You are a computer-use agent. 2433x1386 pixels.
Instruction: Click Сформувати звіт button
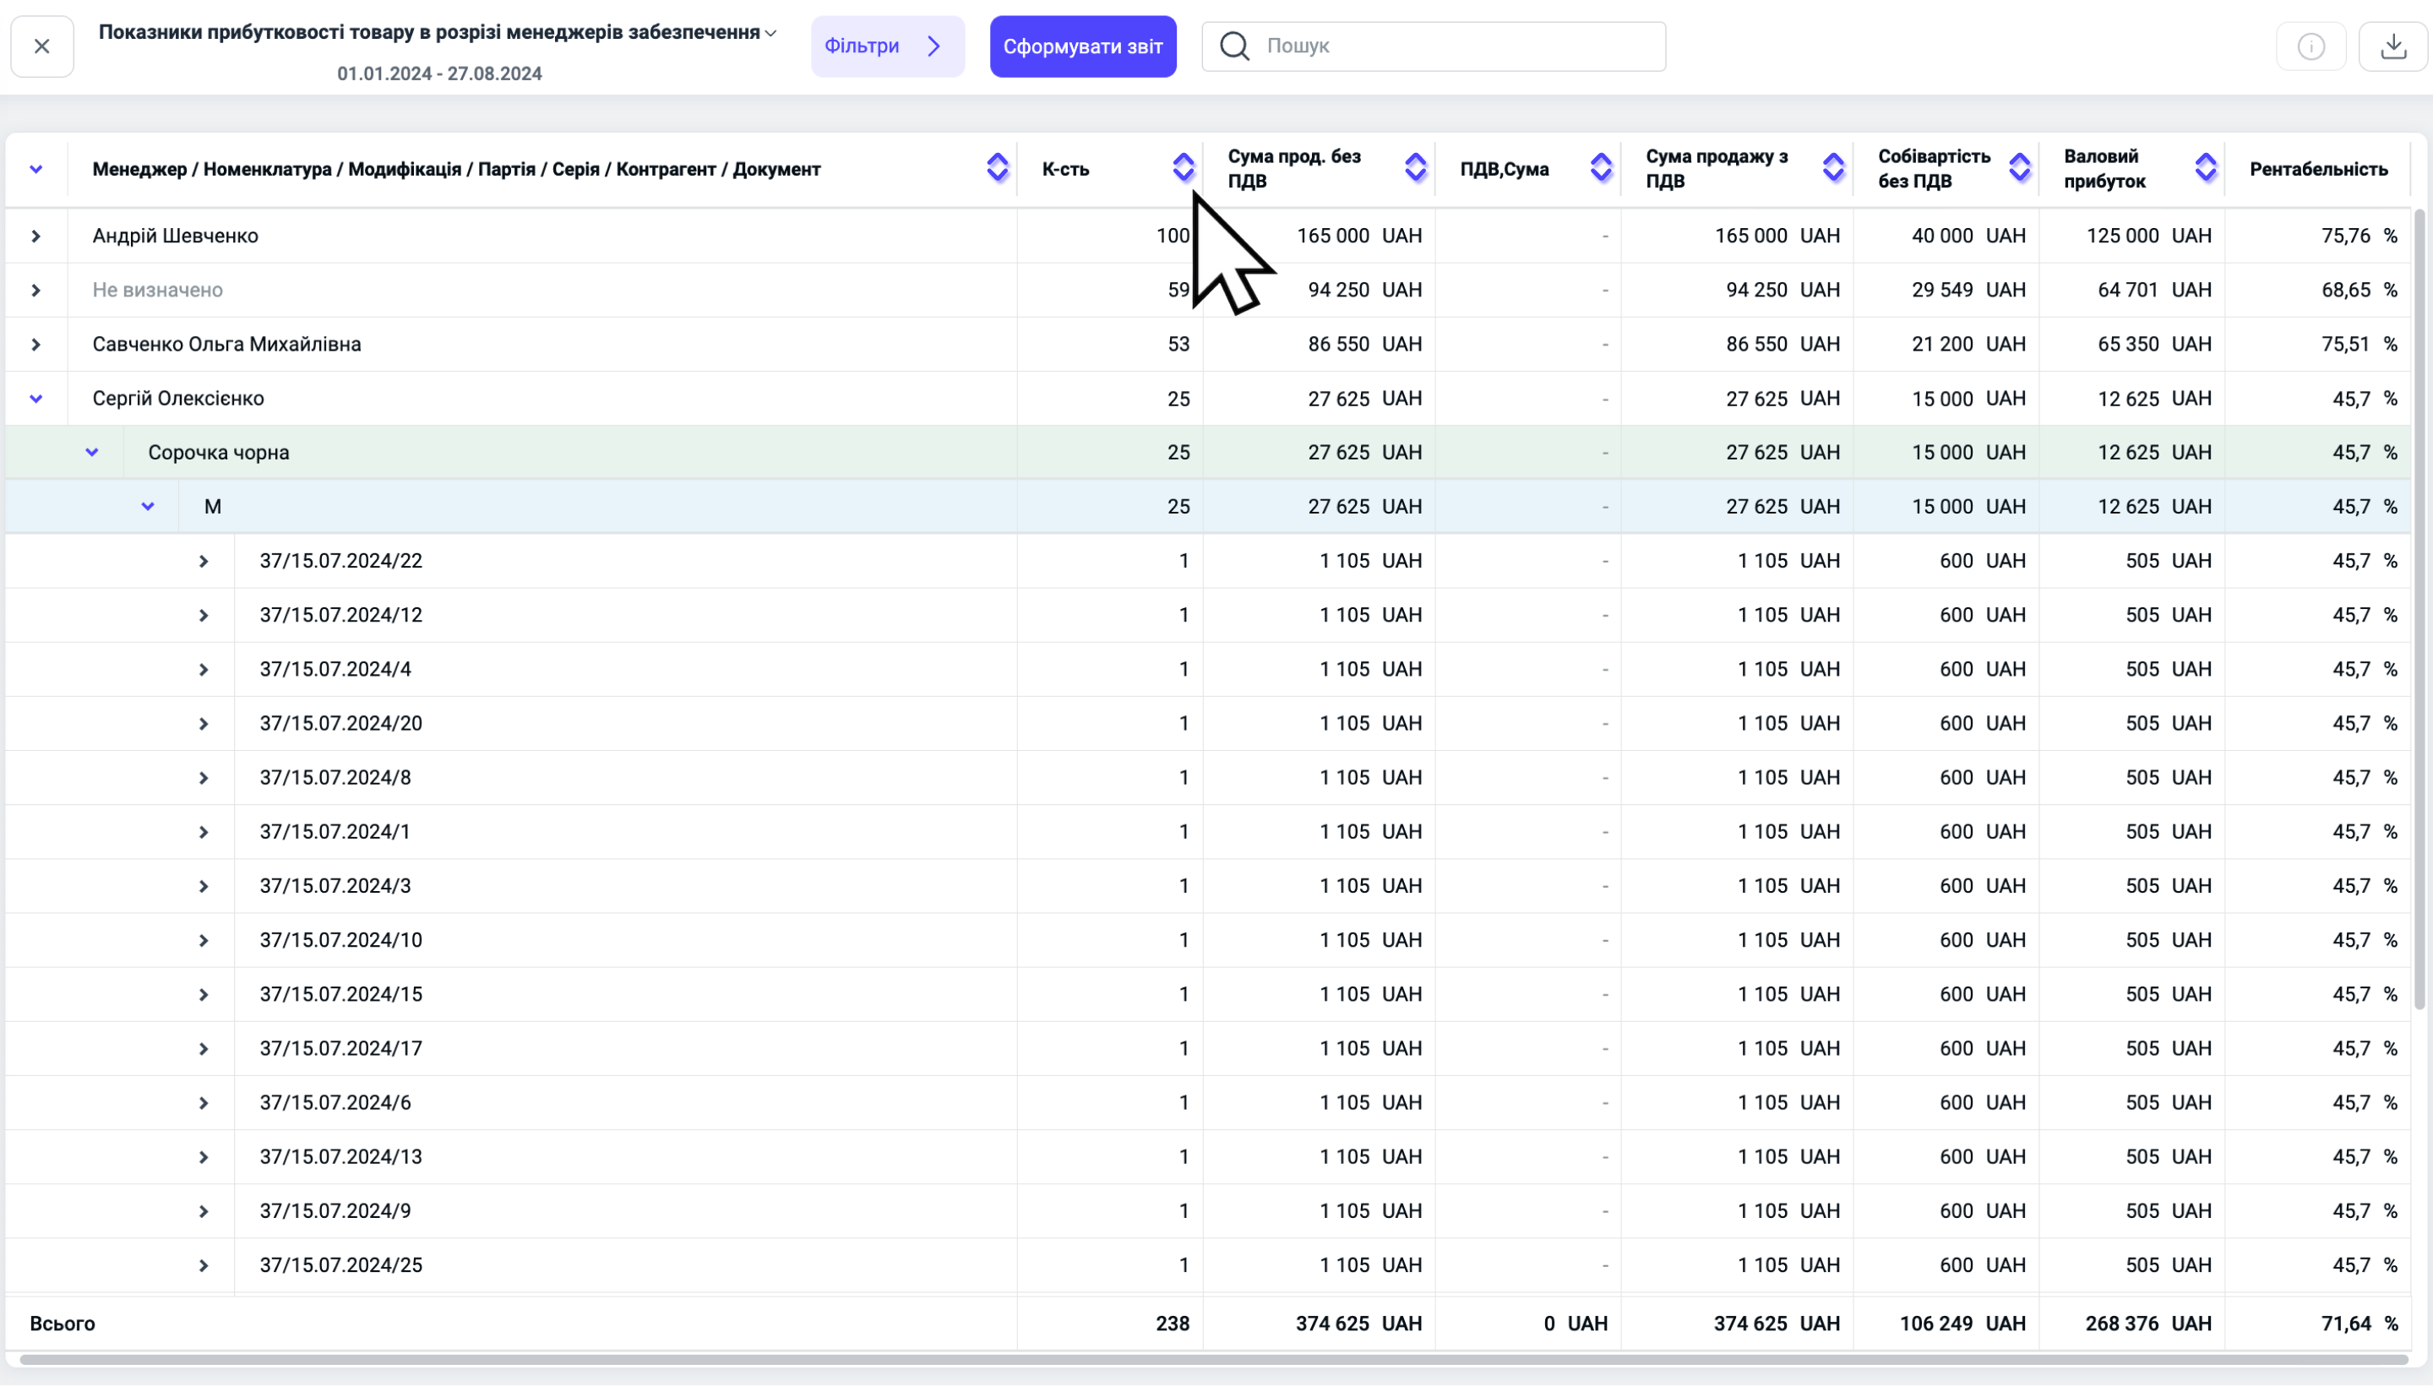[1082, 46]
